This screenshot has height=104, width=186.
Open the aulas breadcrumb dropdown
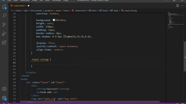(x=58, y=11)
